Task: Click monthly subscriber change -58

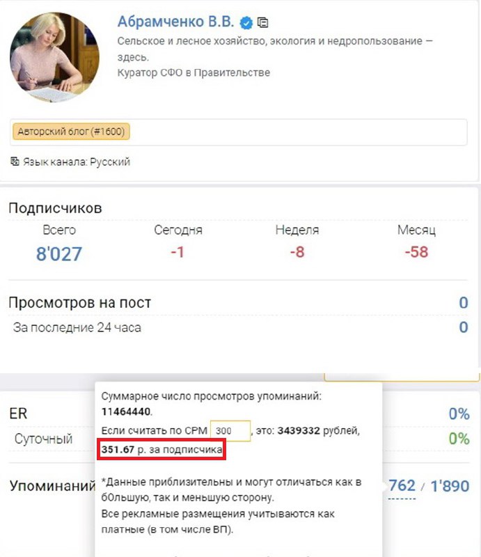Action: (416, 252)
